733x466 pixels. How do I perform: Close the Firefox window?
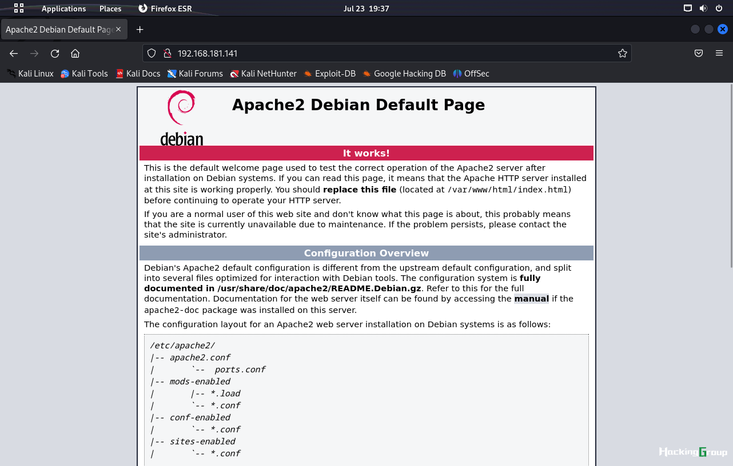click(723, 29)
